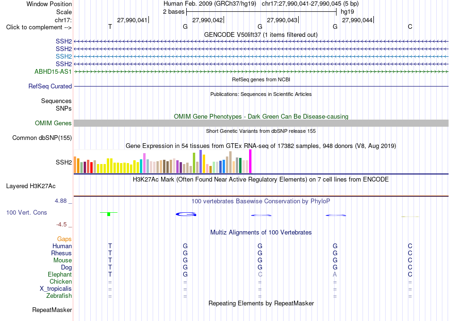Click the 'Window Position' label
This screenshot has height=321, width=449.
49,4
